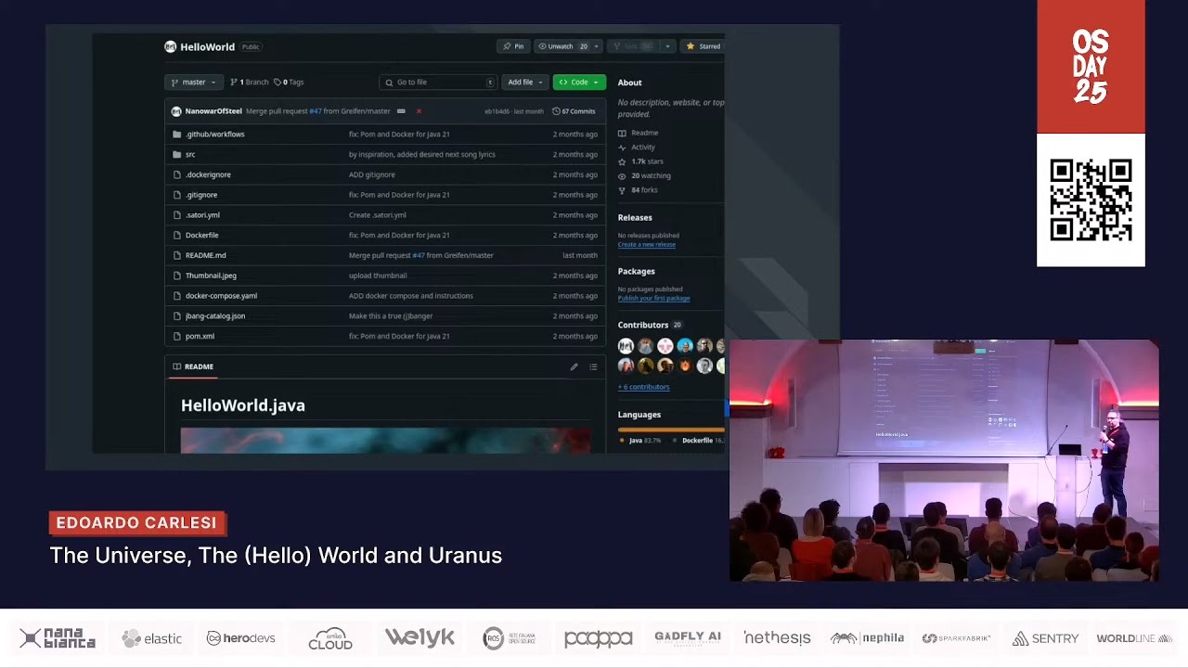View the 1.7k stars link
This screenshot has height=668, width=1188.
tap(640, 161)
